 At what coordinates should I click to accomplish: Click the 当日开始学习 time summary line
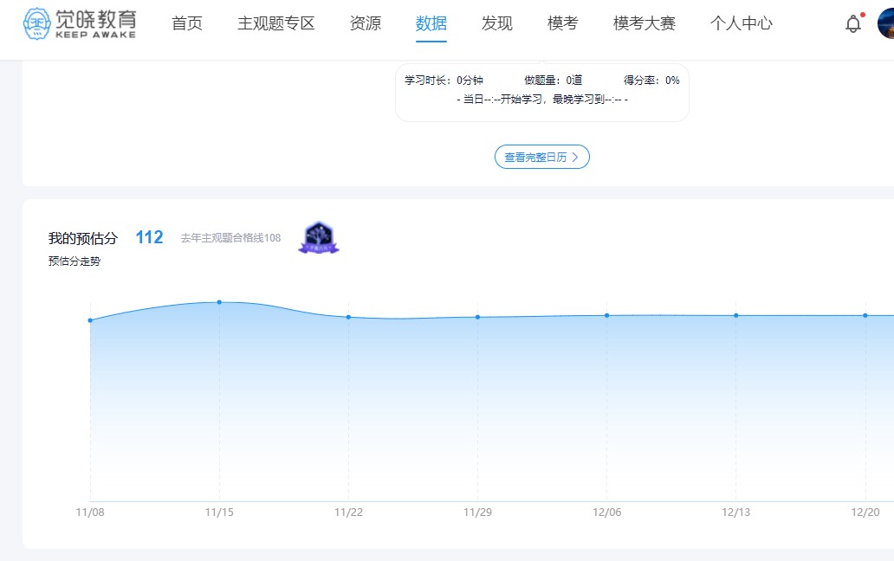coord(542,99)
